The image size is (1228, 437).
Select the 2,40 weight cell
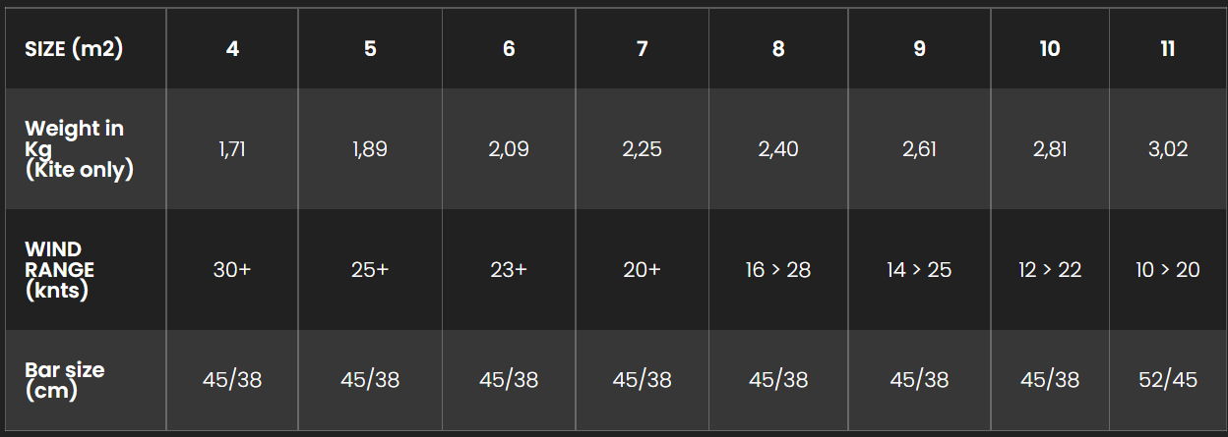(778, 149)
